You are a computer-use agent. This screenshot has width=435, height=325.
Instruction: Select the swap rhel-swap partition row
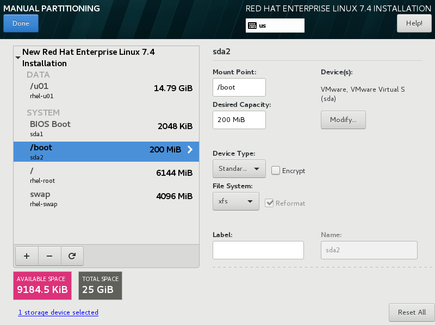(106, 199)
